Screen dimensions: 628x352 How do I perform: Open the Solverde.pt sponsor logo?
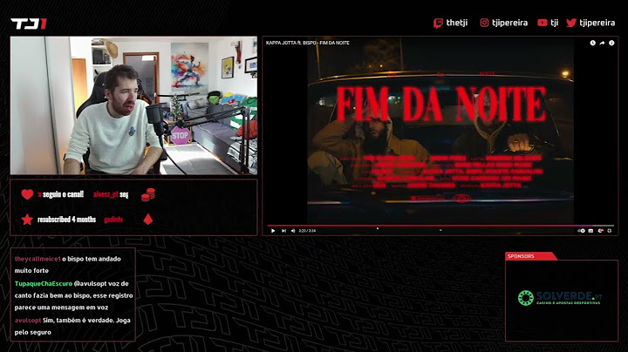coord(559,298)
